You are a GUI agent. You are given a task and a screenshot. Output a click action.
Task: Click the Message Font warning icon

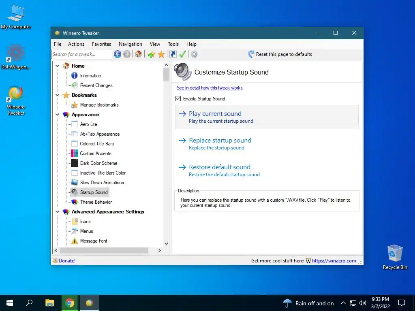pos(75,241)
